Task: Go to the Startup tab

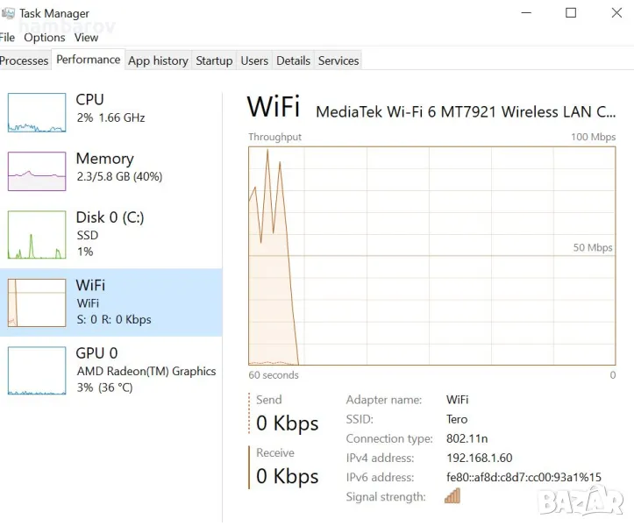Action: [214, 60]
